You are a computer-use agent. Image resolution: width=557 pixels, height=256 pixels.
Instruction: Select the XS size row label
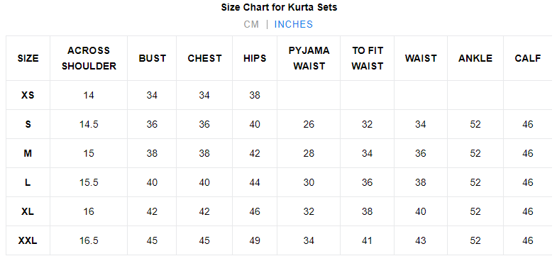(28, 95)
